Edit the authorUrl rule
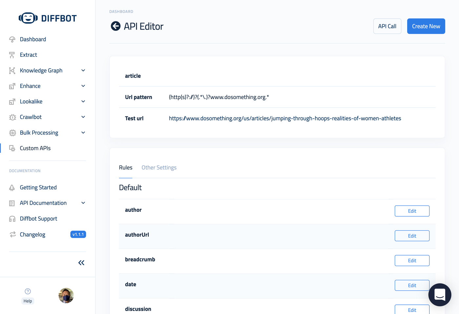Viewport: 459px width, 314px height. click(412, 236)
